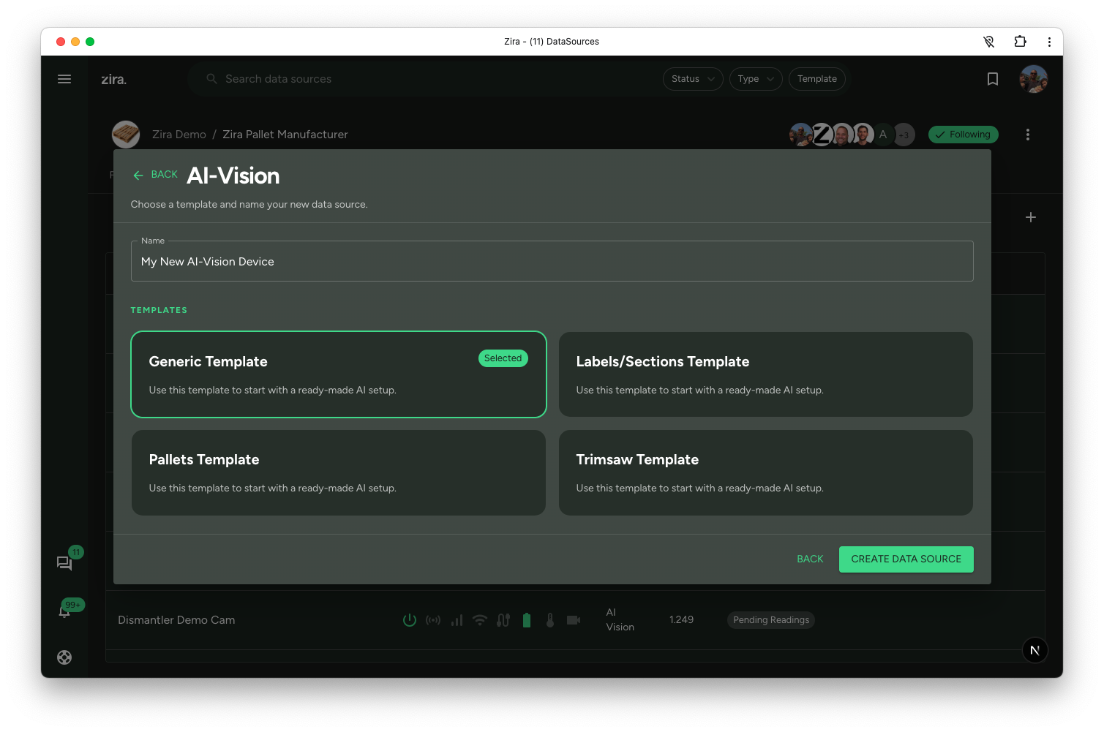This screenshot has height=732, width=1104.
Task: Open the browser three-dot menu
Action: tap(1049, 42)
